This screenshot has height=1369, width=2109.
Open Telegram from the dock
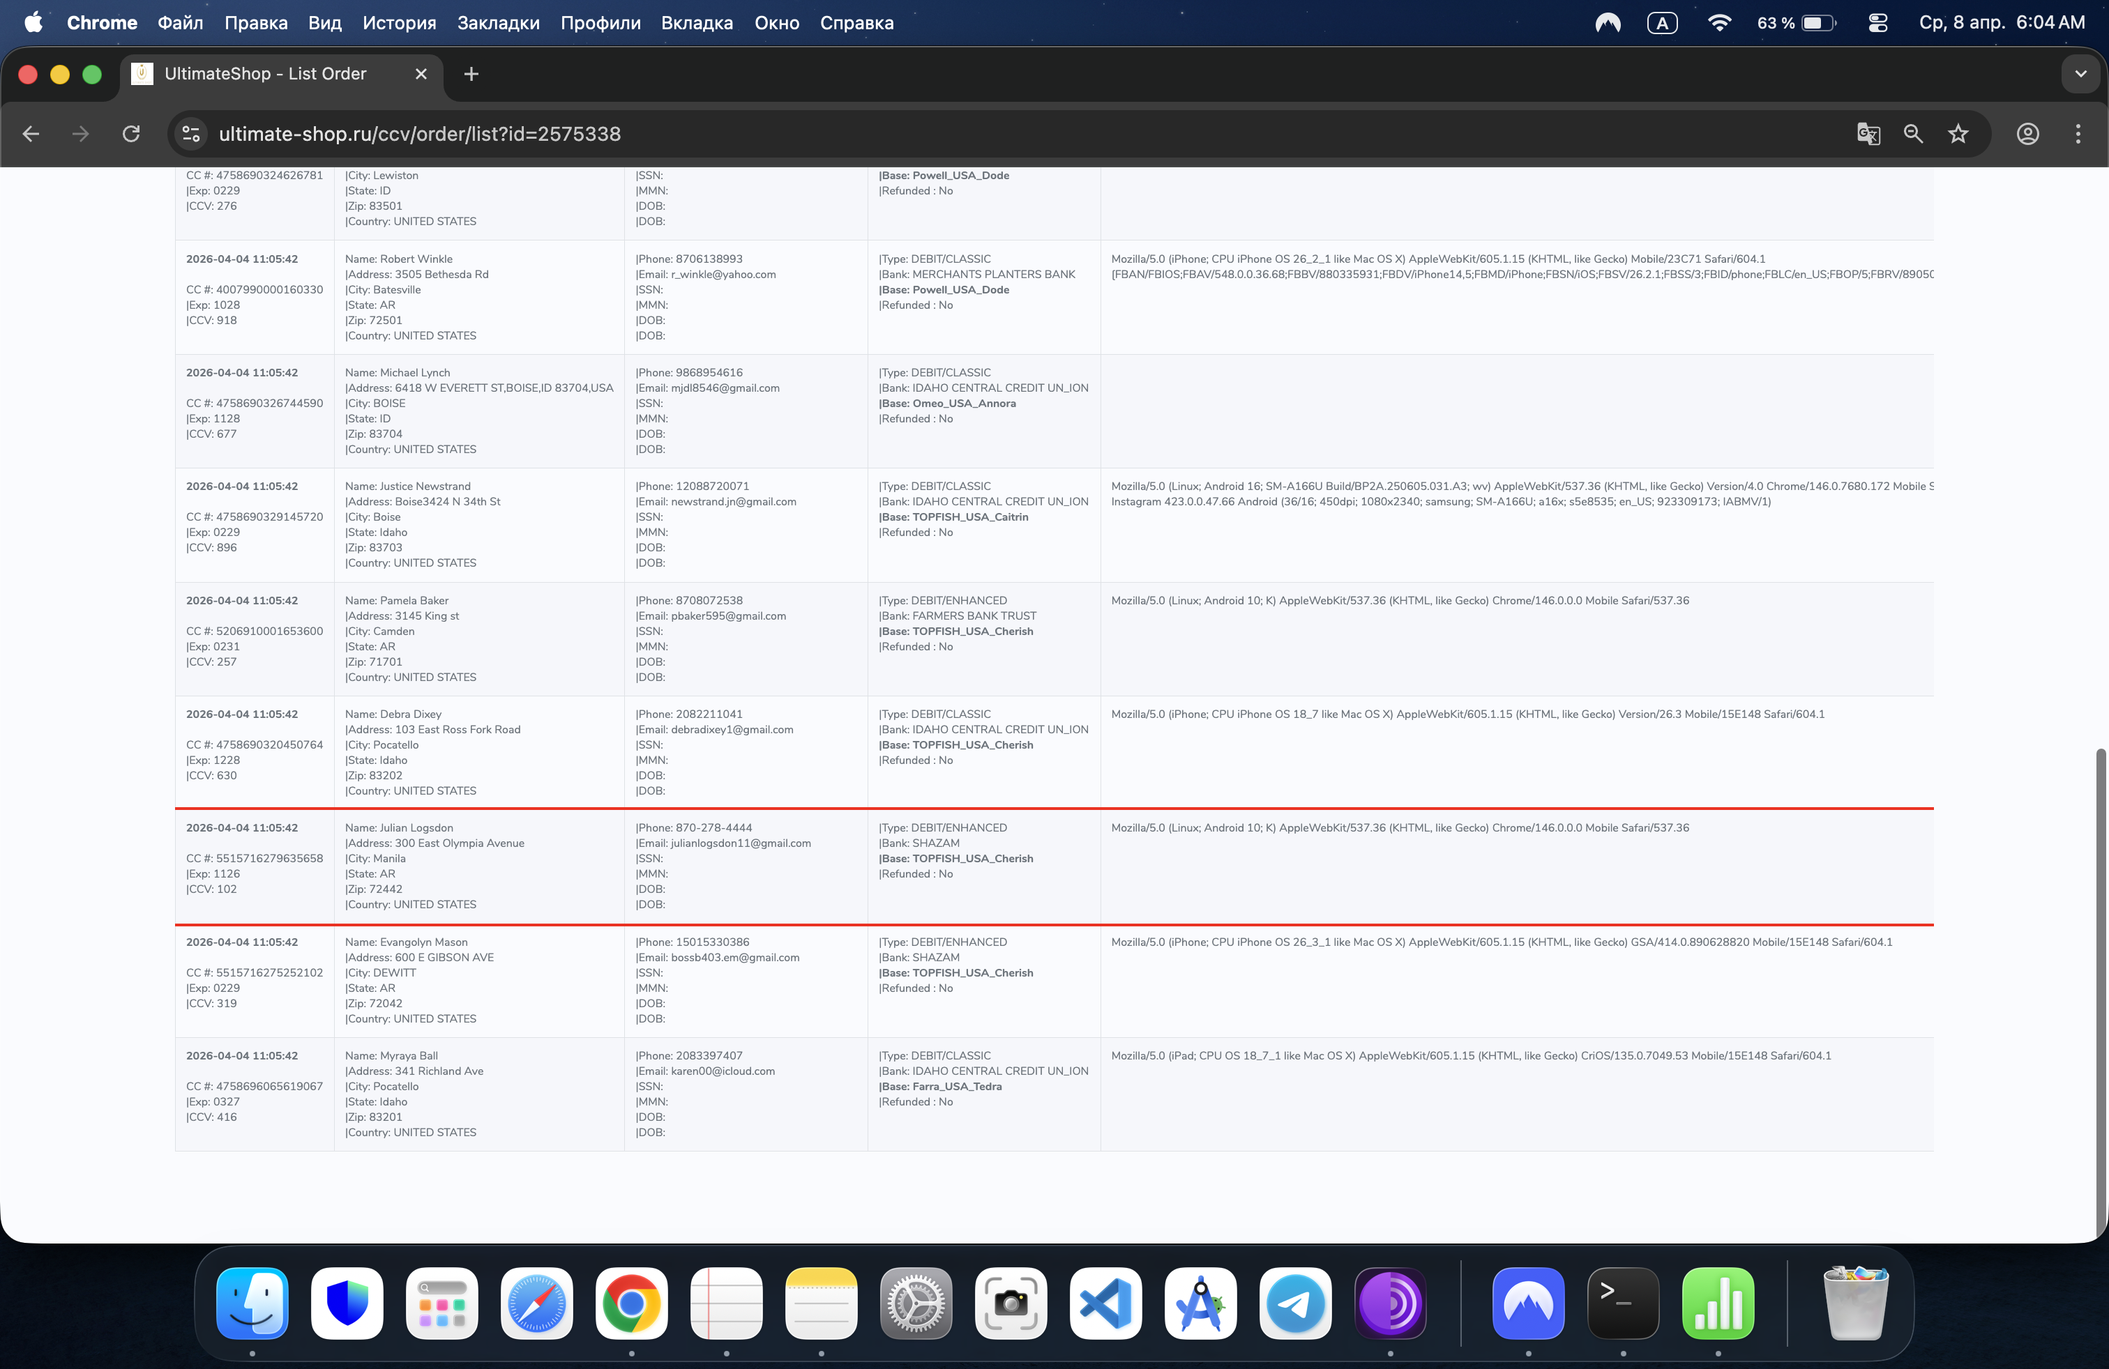(x=1294, y=1303)
